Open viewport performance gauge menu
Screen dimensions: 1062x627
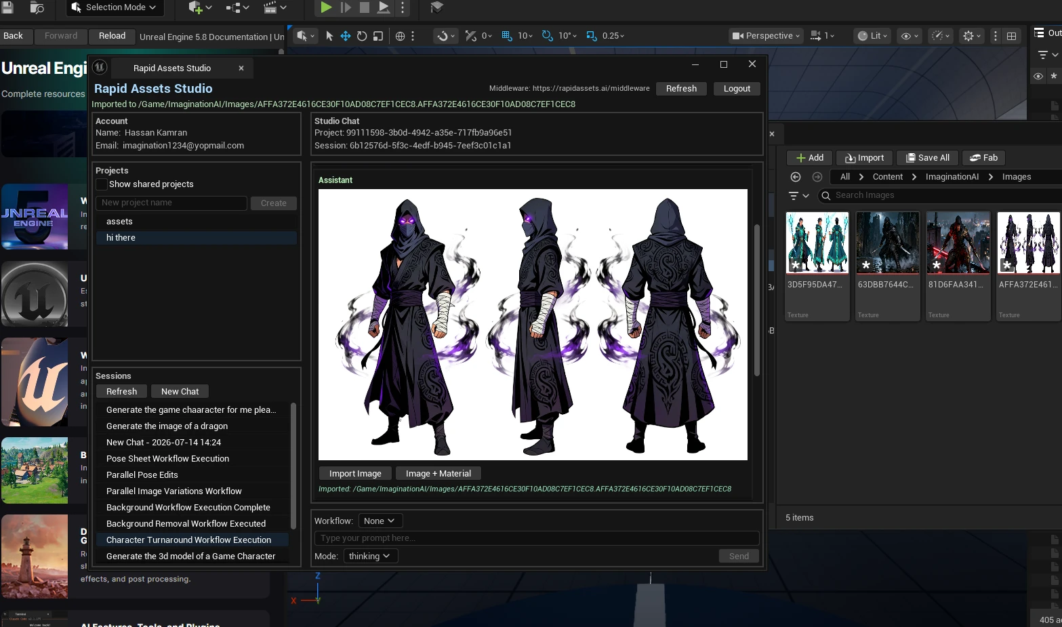click(941, 36)
